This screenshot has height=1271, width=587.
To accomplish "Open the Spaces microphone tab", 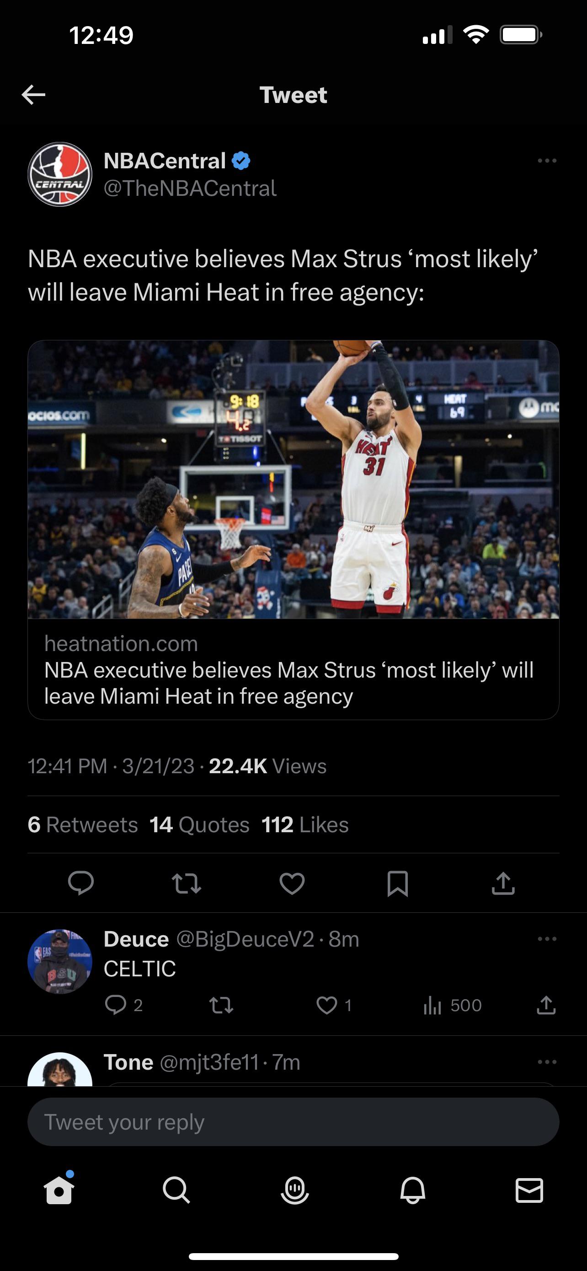I will pos(294,1190).
